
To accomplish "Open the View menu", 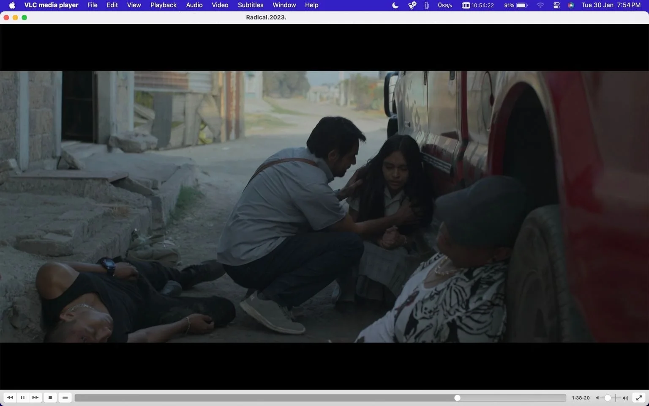I will pos(134,5).
